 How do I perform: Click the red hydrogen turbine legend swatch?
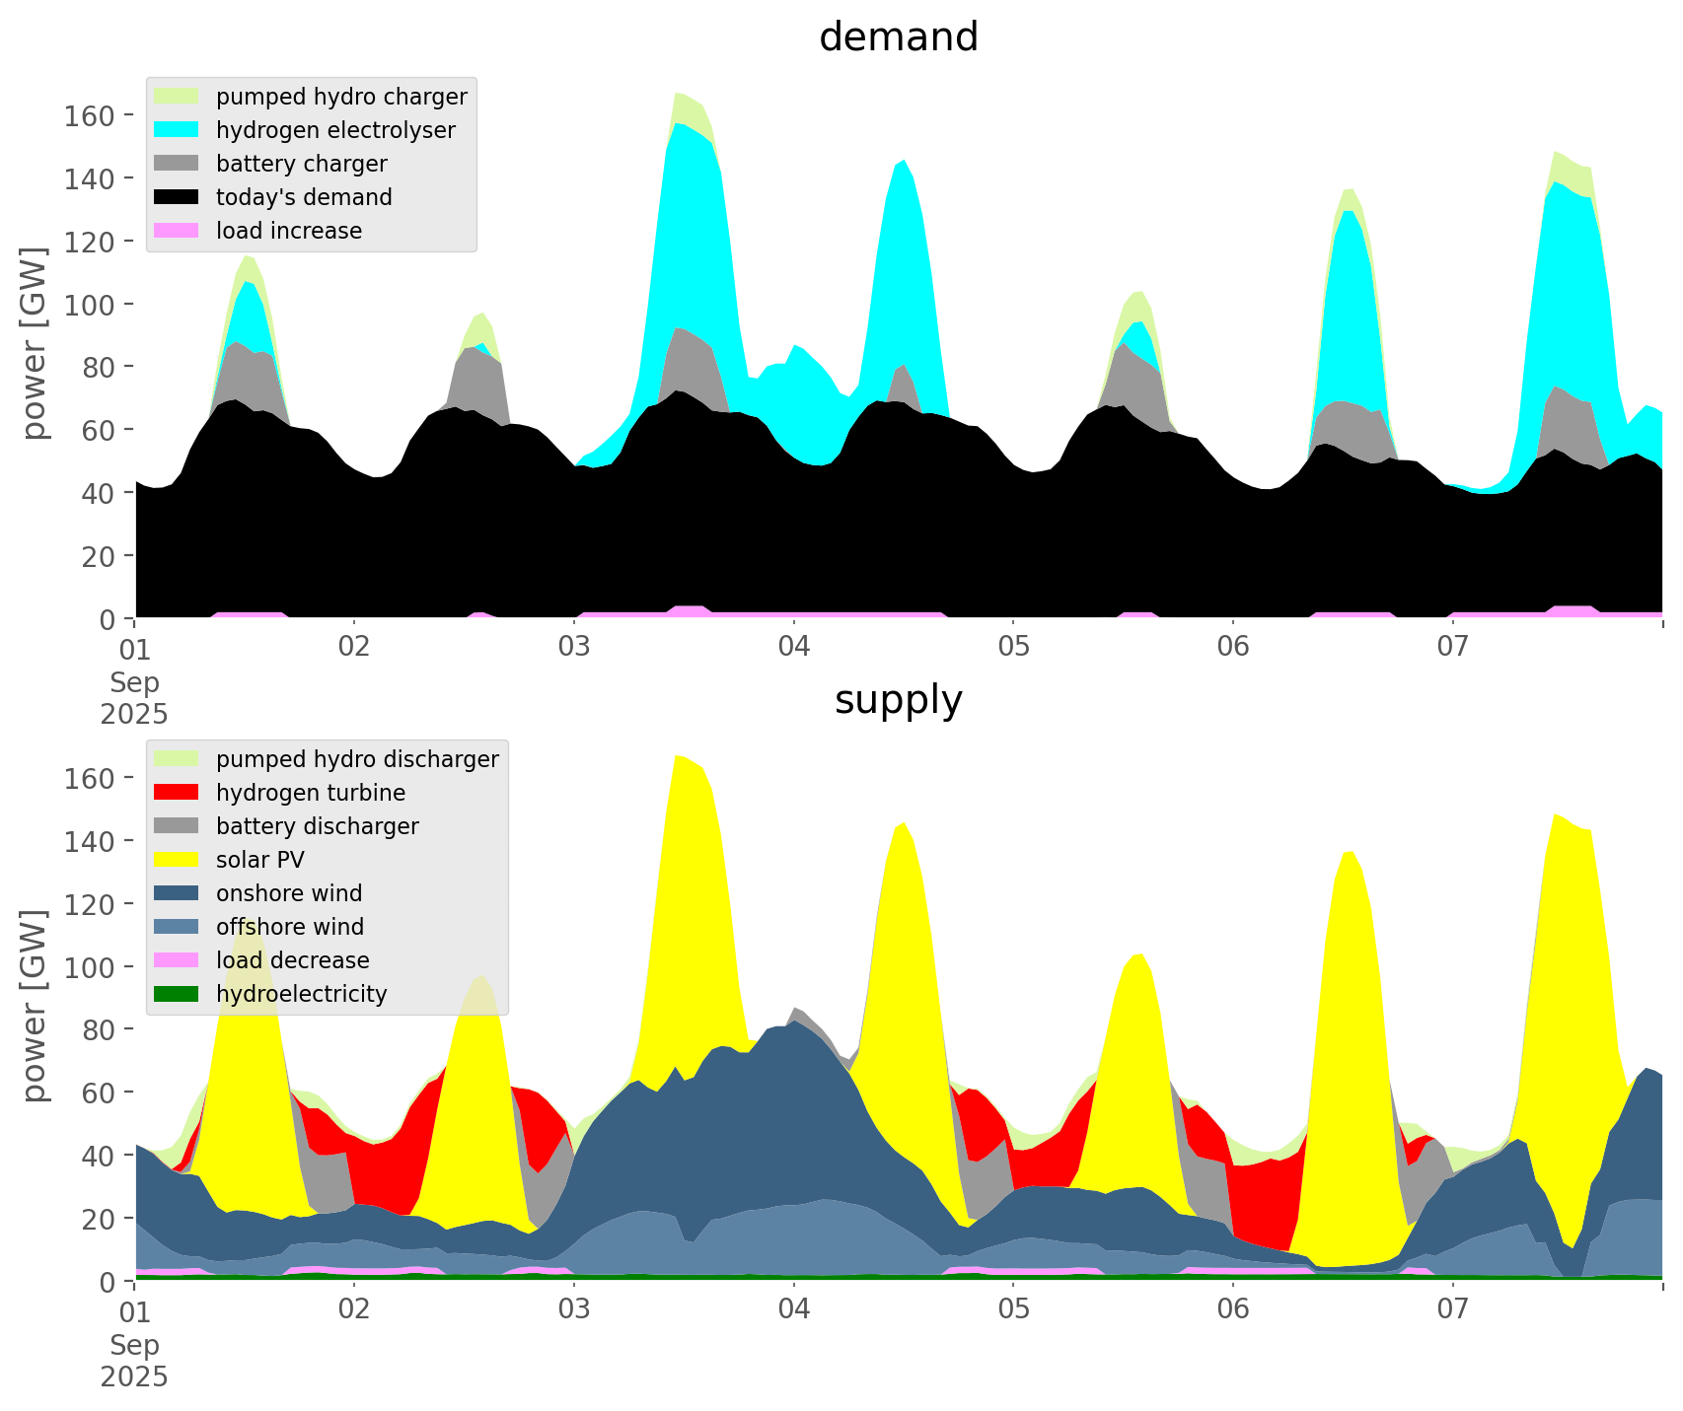tap(178, 793)
